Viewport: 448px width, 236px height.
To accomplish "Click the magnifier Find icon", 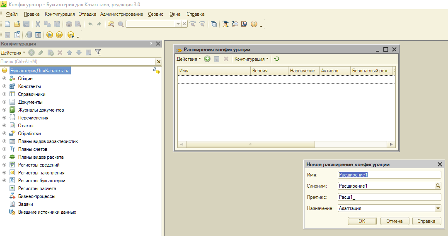I will (x=121, y=24).
